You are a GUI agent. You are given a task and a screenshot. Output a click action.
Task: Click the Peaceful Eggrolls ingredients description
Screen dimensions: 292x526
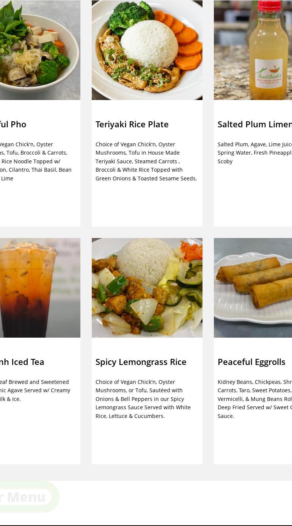pos(255,399)
